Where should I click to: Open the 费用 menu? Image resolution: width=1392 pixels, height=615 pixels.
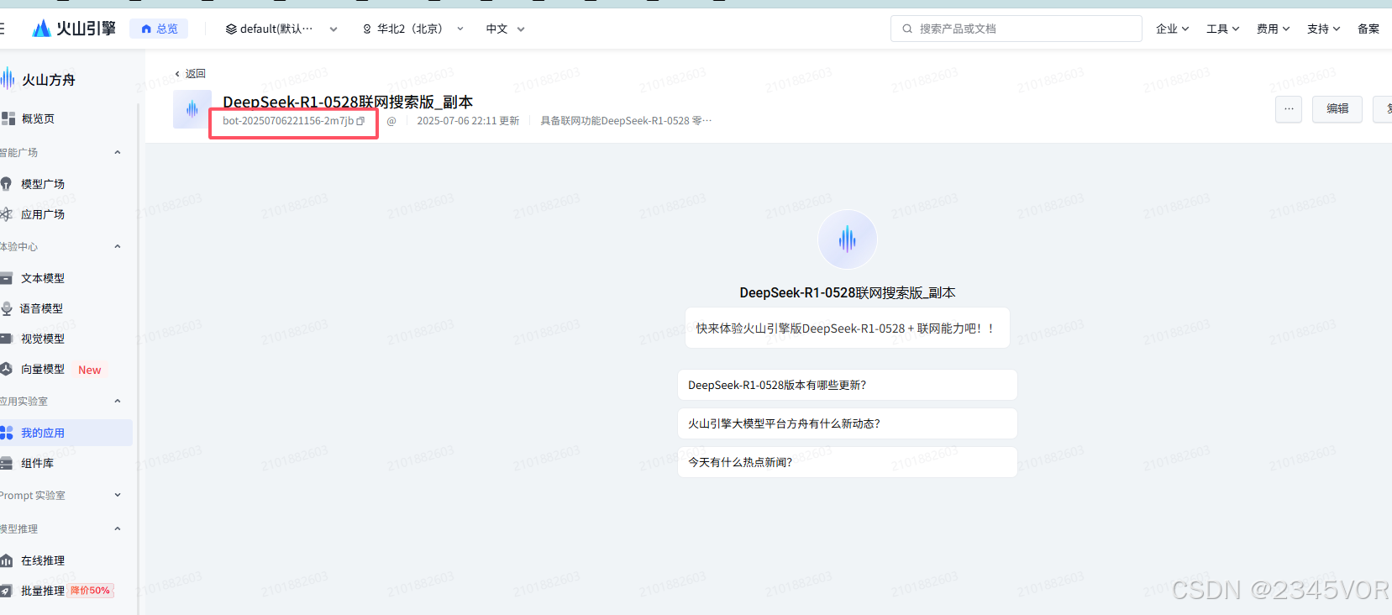(1273, 29)
